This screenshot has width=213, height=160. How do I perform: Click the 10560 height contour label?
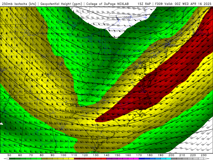point(94,139)
